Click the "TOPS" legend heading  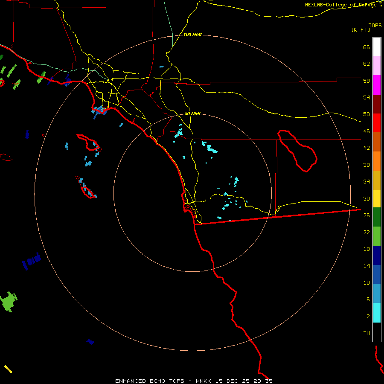375,26
